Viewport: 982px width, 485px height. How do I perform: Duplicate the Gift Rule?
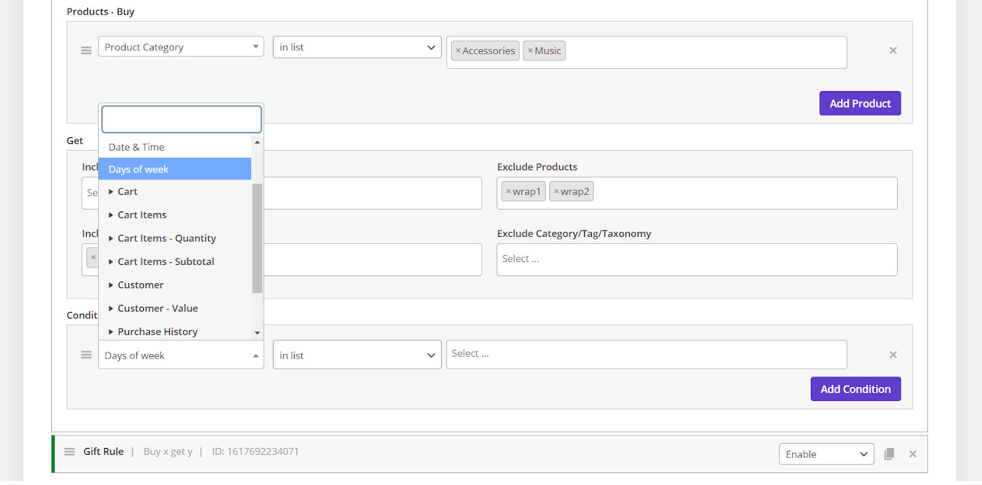[889, 454]
